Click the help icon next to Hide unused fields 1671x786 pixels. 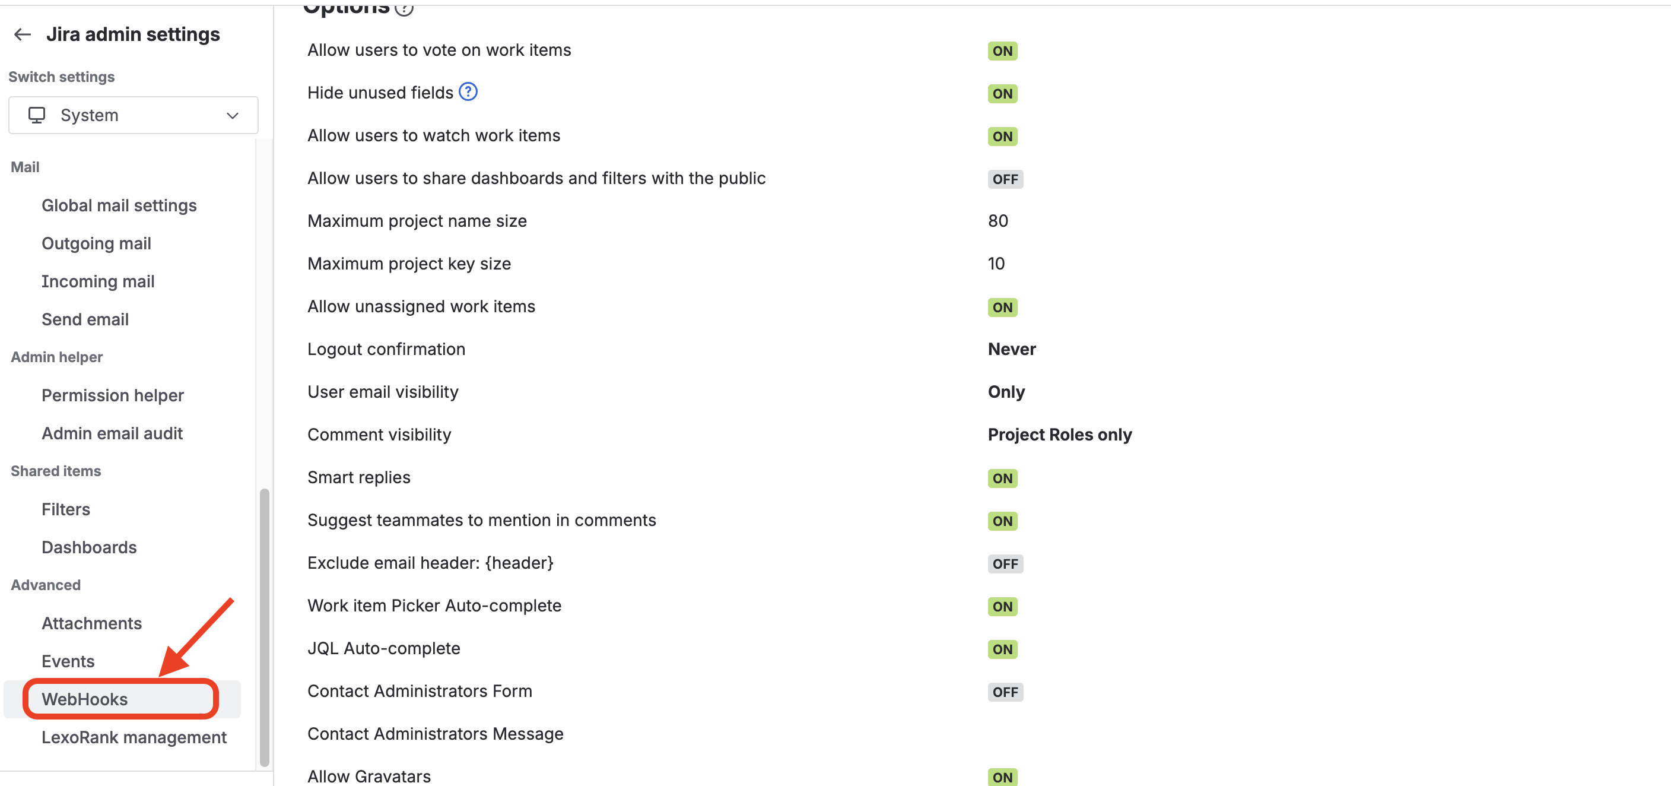tap(468, 92)
